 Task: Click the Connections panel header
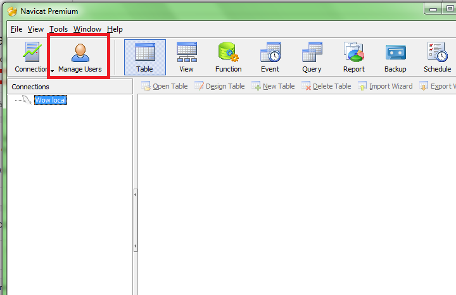tap(70, 87)
